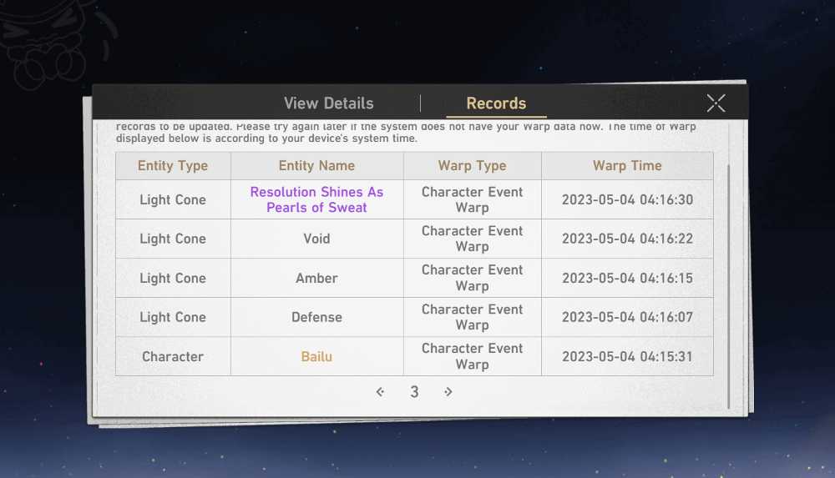Click the Character entity type cell
This screenshot has width=835, height=478.
coord(173,357)
